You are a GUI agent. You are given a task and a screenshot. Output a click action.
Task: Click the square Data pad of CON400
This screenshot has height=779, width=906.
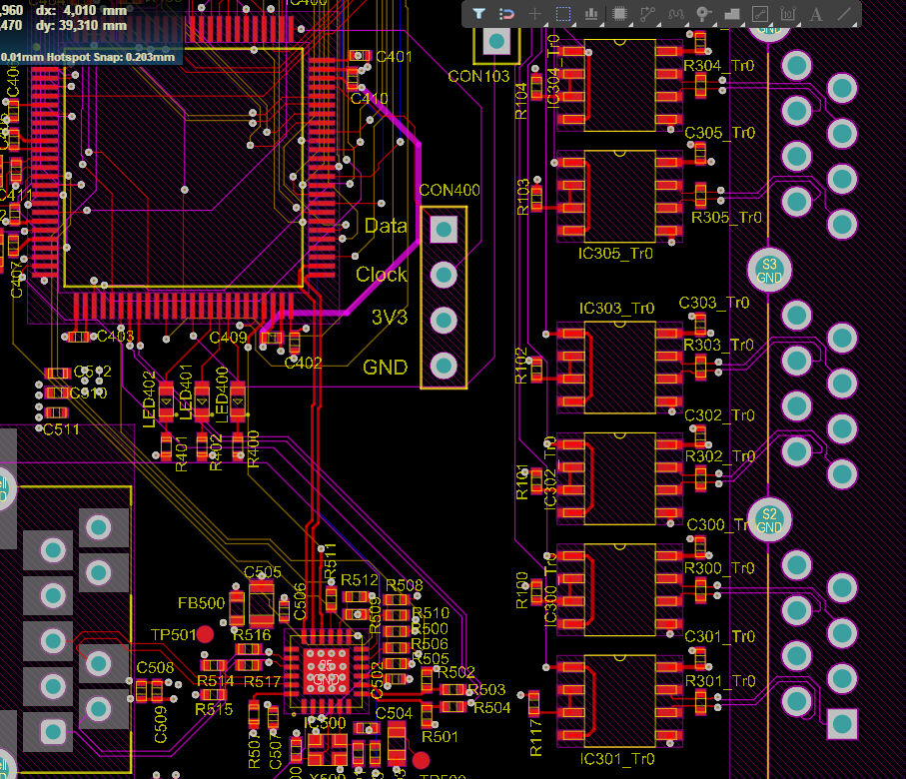[444, 230]
